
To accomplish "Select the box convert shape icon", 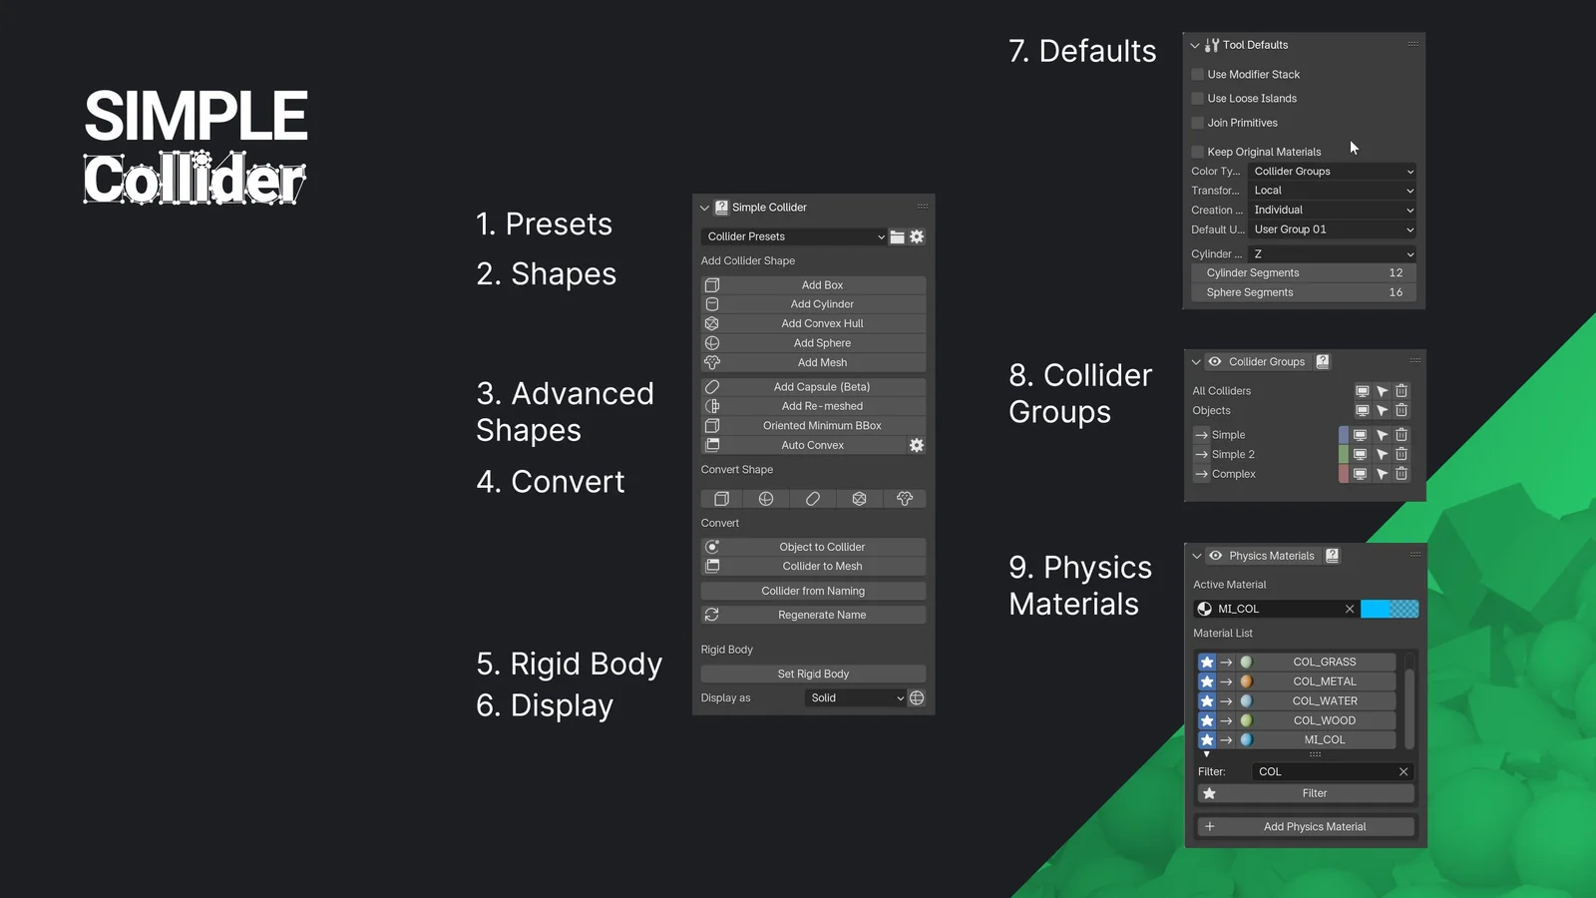I will (x=720, y=498).
